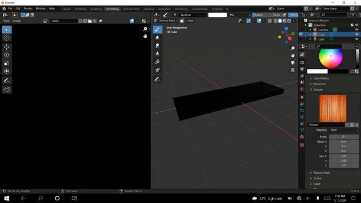Select the Smear tool in the viewport toolbar

(x=157, y=46)
